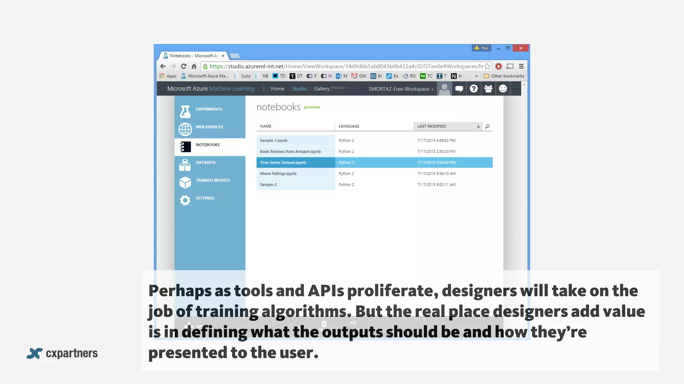Viewport: 684px width, 384px height.
Task: Open the TD Twitter bookmark
Action: pyautogui.click(x=279, y=76)
